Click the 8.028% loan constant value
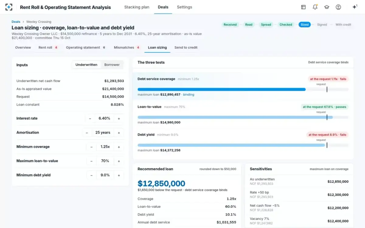 (x=117, y=105)
